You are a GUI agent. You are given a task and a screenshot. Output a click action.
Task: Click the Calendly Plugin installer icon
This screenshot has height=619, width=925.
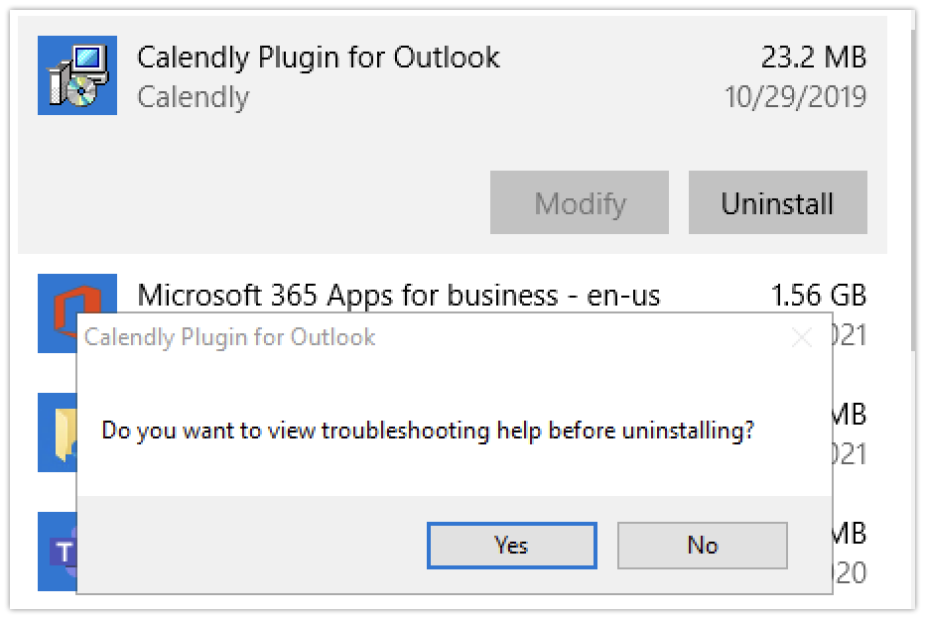tap(76, 75)
